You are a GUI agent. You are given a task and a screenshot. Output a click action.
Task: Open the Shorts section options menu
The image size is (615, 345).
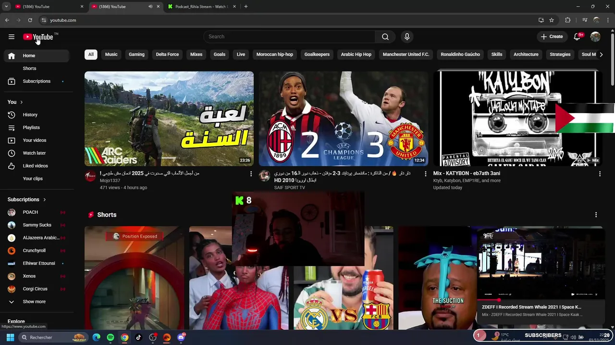596,215
